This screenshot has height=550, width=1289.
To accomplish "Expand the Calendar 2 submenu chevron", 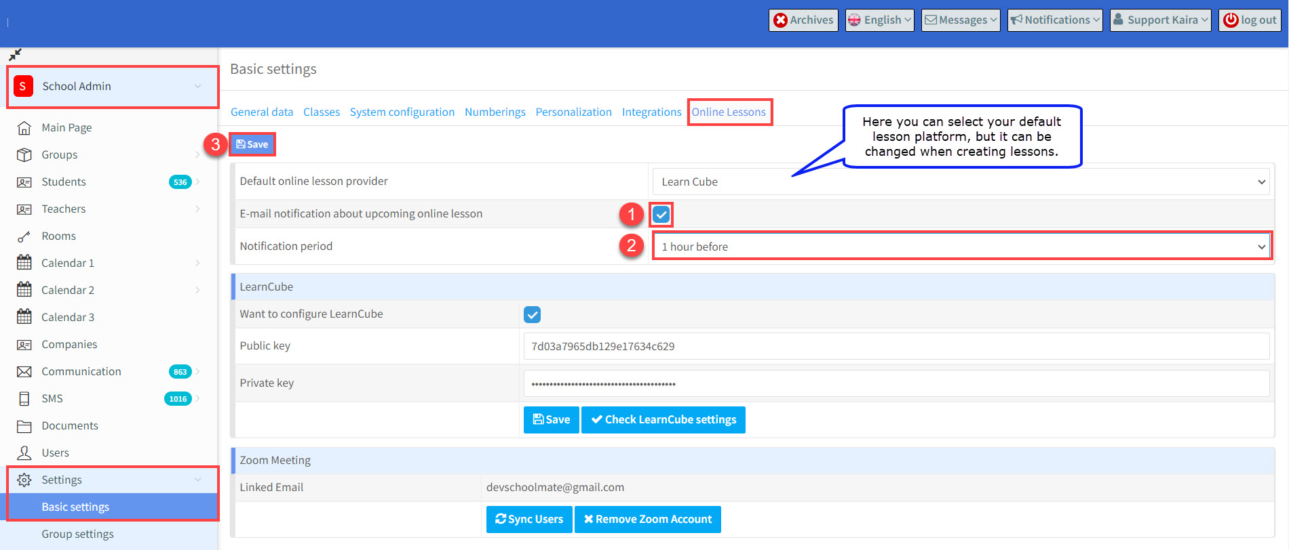I will tap(197, 290).
